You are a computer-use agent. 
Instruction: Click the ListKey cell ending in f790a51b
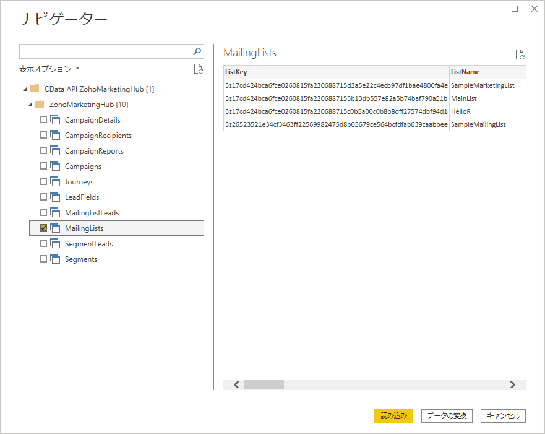[x=337, y=98]
